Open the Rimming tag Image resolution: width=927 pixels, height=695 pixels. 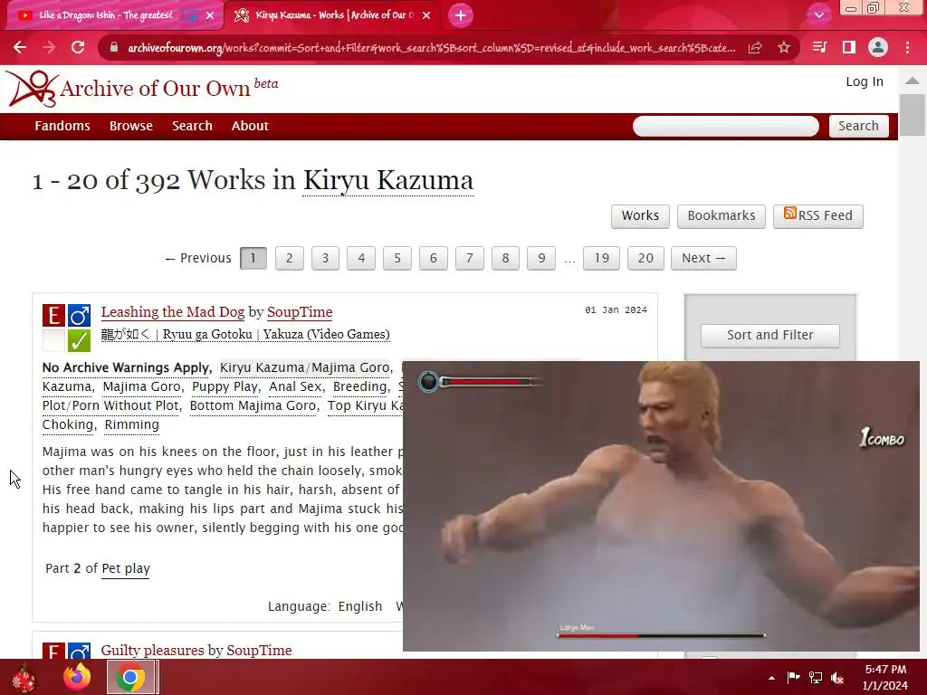132,424
